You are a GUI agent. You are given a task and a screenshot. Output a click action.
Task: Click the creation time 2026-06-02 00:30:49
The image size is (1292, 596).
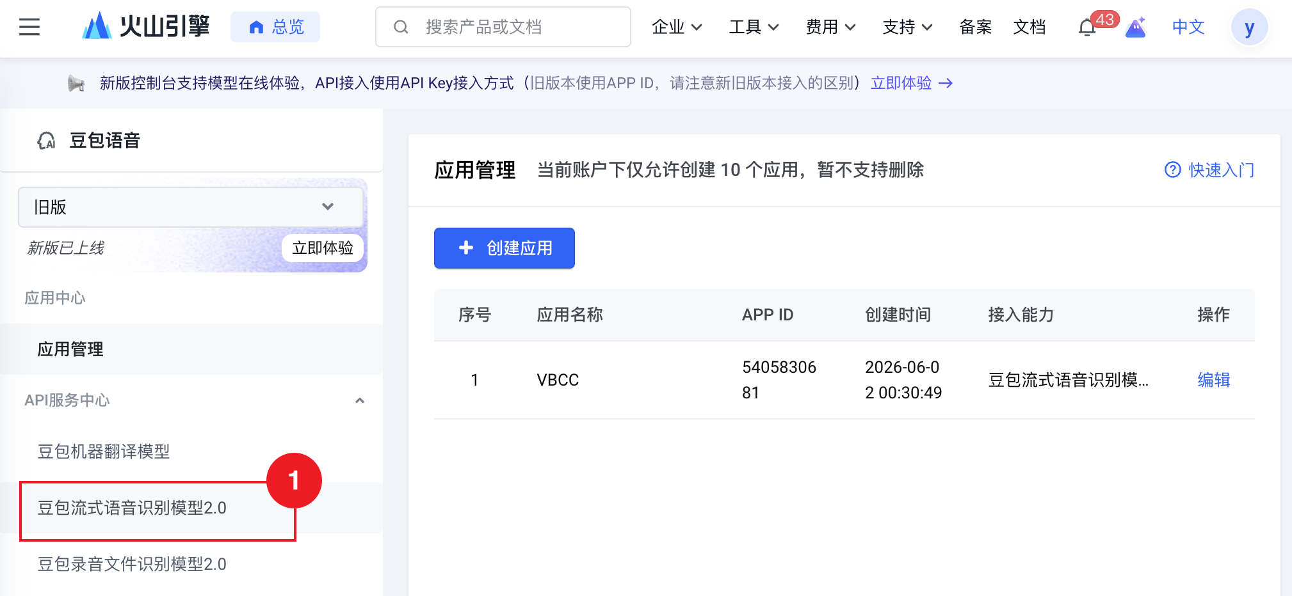903,380
